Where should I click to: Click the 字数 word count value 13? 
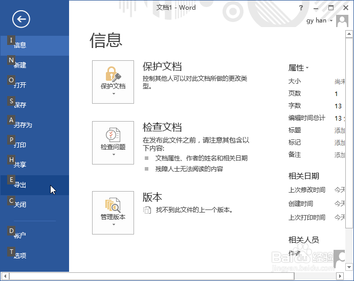[338, 106]
